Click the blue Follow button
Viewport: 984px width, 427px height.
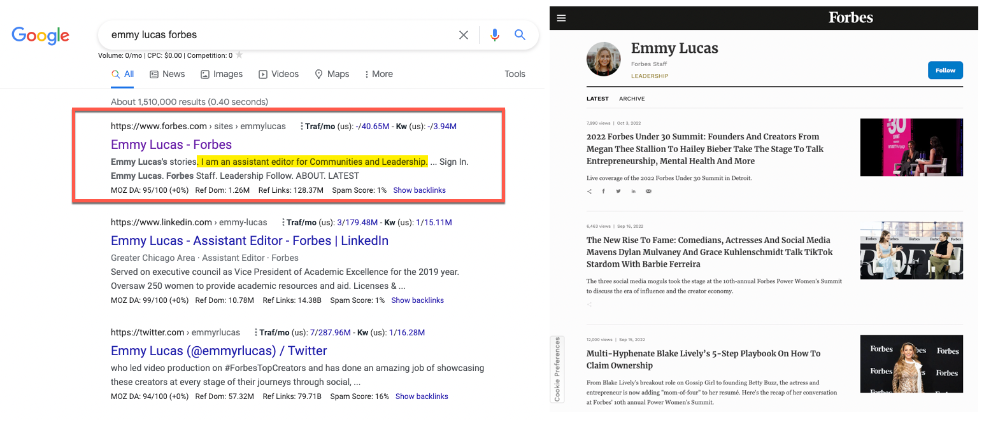(945, 70)
